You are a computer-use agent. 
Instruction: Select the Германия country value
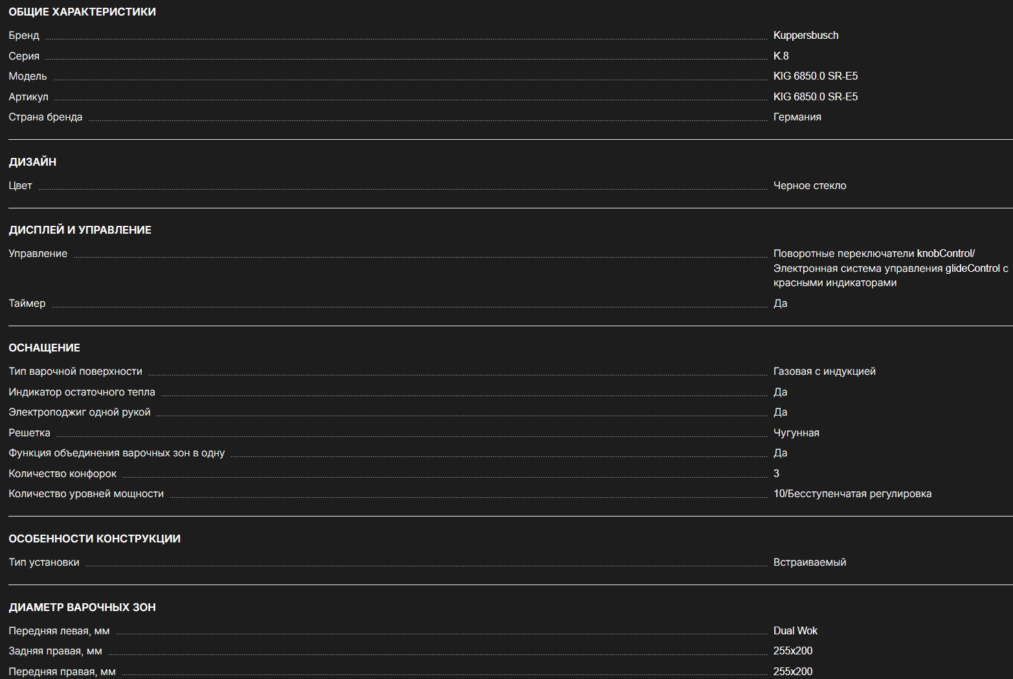point(797,117)
